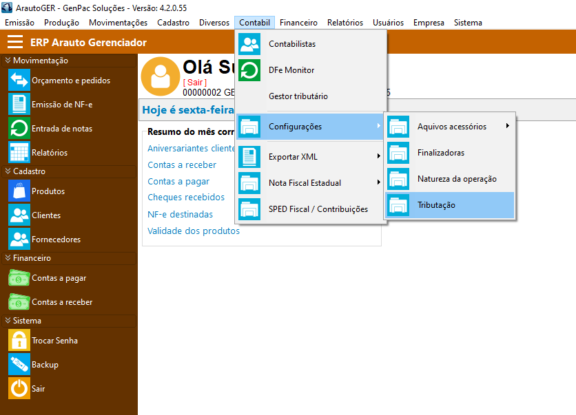
Task: Click the Entrada de notas refresh icon
Action: 19,129
